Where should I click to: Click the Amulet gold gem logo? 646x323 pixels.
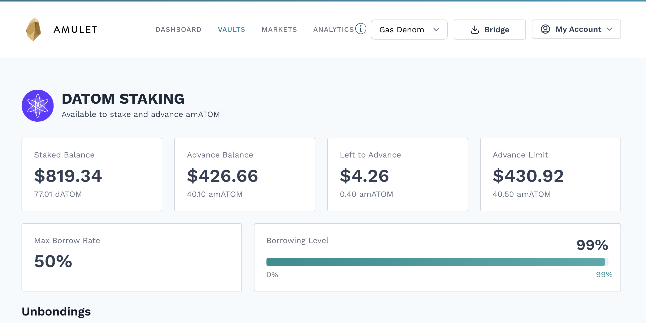tap(34, 29)
